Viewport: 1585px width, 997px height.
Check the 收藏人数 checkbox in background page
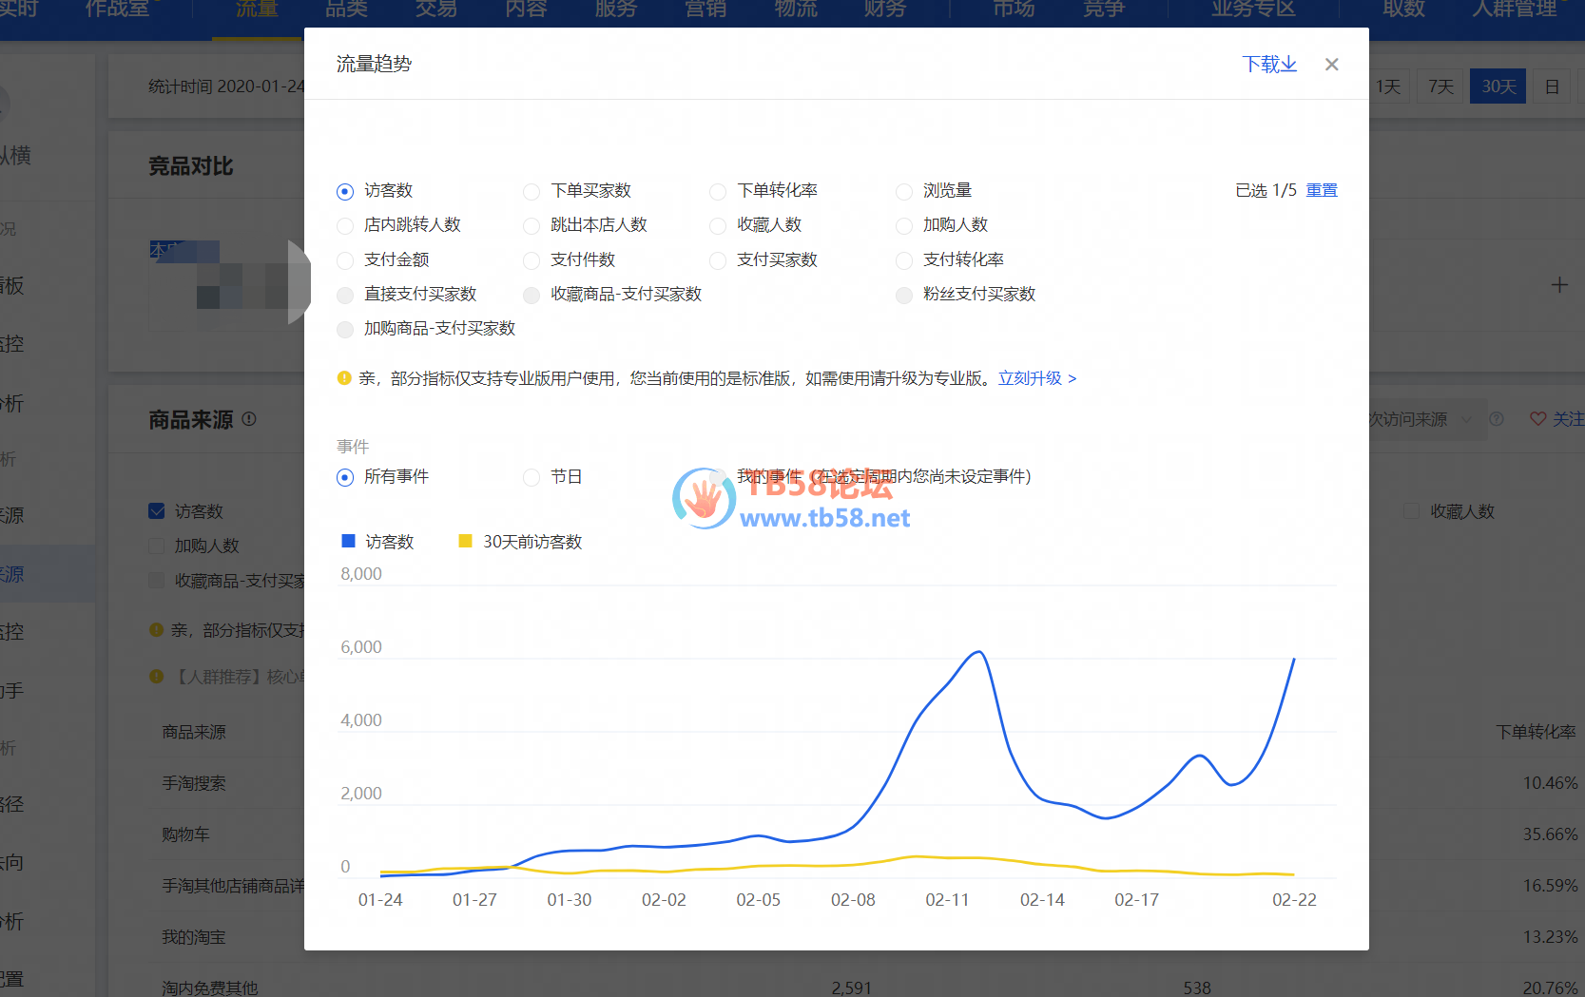[x=1412, y=511]
